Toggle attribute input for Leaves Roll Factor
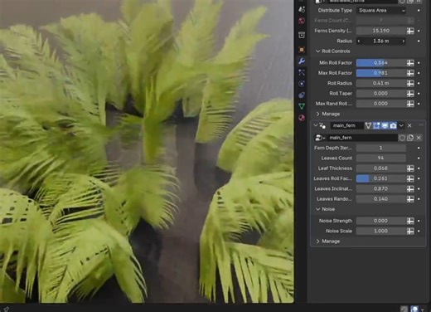The image size is (431, 312). [x=410, y=178]
